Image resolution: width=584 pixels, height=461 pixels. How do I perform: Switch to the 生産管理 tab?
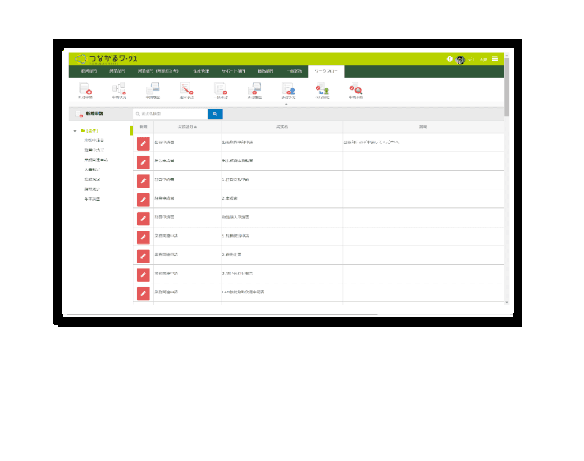(x=201, y=71)
